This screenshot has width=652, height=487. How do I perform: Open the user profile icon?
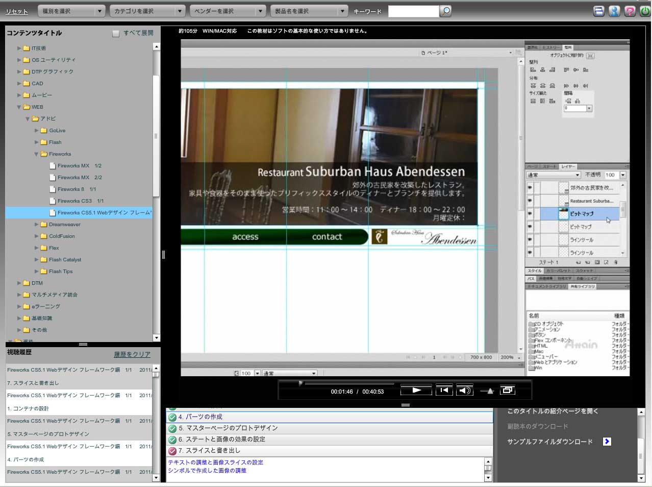614,11
